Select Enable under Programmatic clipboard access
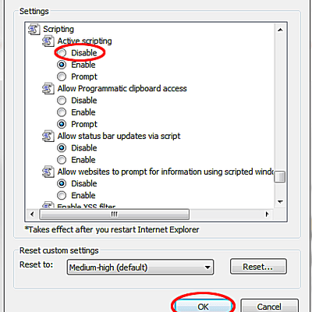The width and height of the screenshot is (312, 312). [62, 112]
